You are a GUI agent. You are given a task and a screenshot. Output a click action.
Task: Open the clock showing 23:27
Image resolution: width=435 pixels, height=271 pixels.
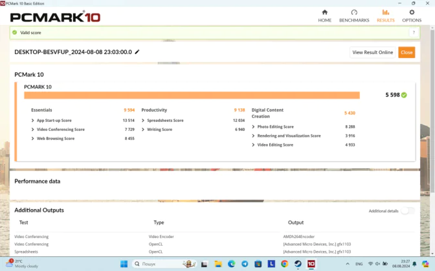click(401, 264)
